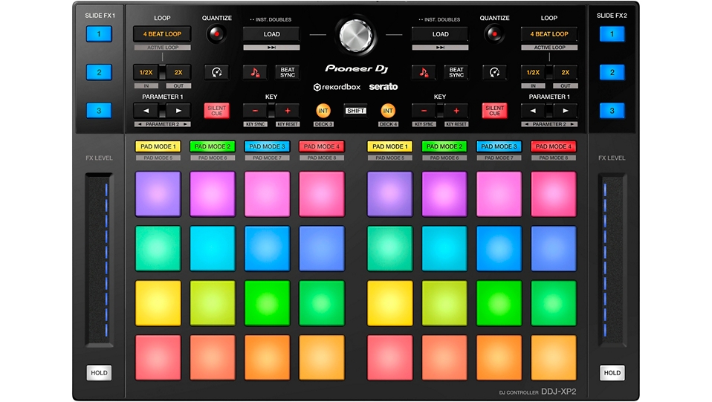The image size is (712, 402).
Task: Raise key with right deck KEY plus button
Action: 456,111
